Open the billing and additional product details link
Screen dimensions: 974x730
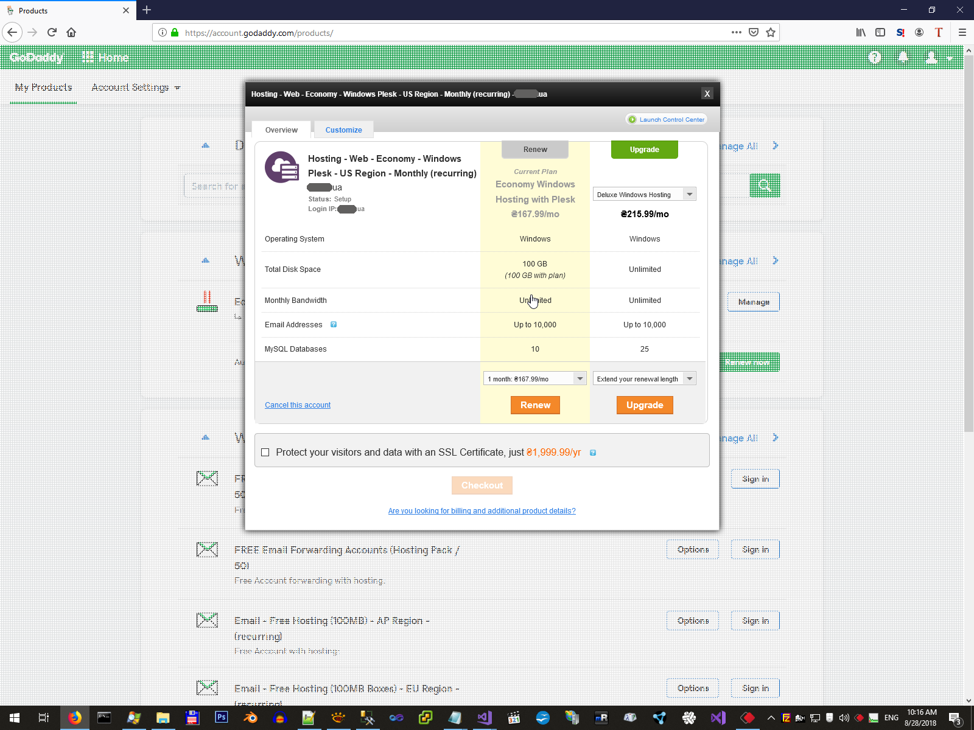click(482, 511)
